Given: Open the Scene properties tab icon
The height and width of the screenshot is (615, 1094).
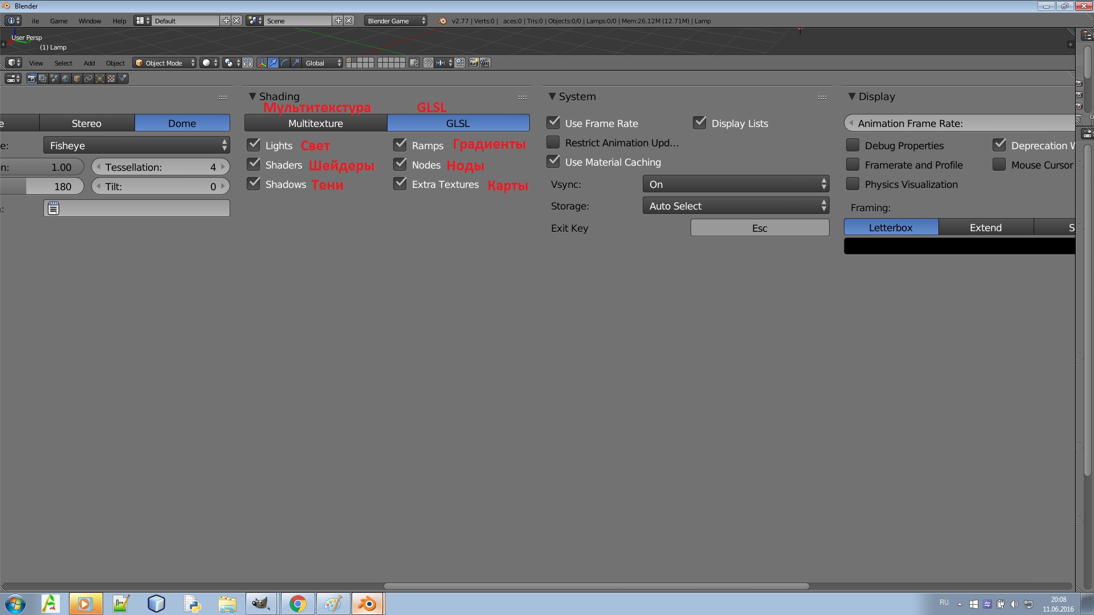Looking at the screenshot, I should pyautogui.click(x=54, y=79).
